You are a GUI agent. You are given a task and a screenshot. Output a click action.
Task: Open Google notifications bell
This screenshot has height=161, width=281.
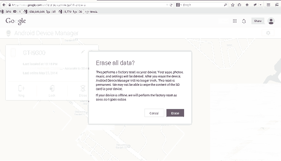[x=244, y=21]
